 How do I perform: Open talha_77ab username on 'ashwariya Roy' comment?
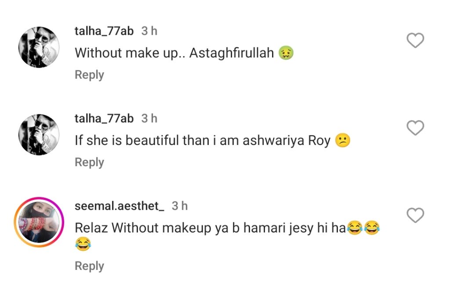point(104,118)
